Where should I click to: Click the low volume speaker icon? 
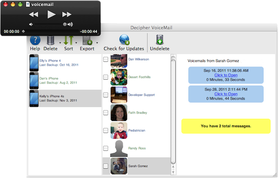(31, 24)
